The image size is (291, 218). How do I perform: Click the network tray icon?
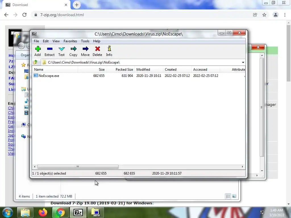(262, 212)
